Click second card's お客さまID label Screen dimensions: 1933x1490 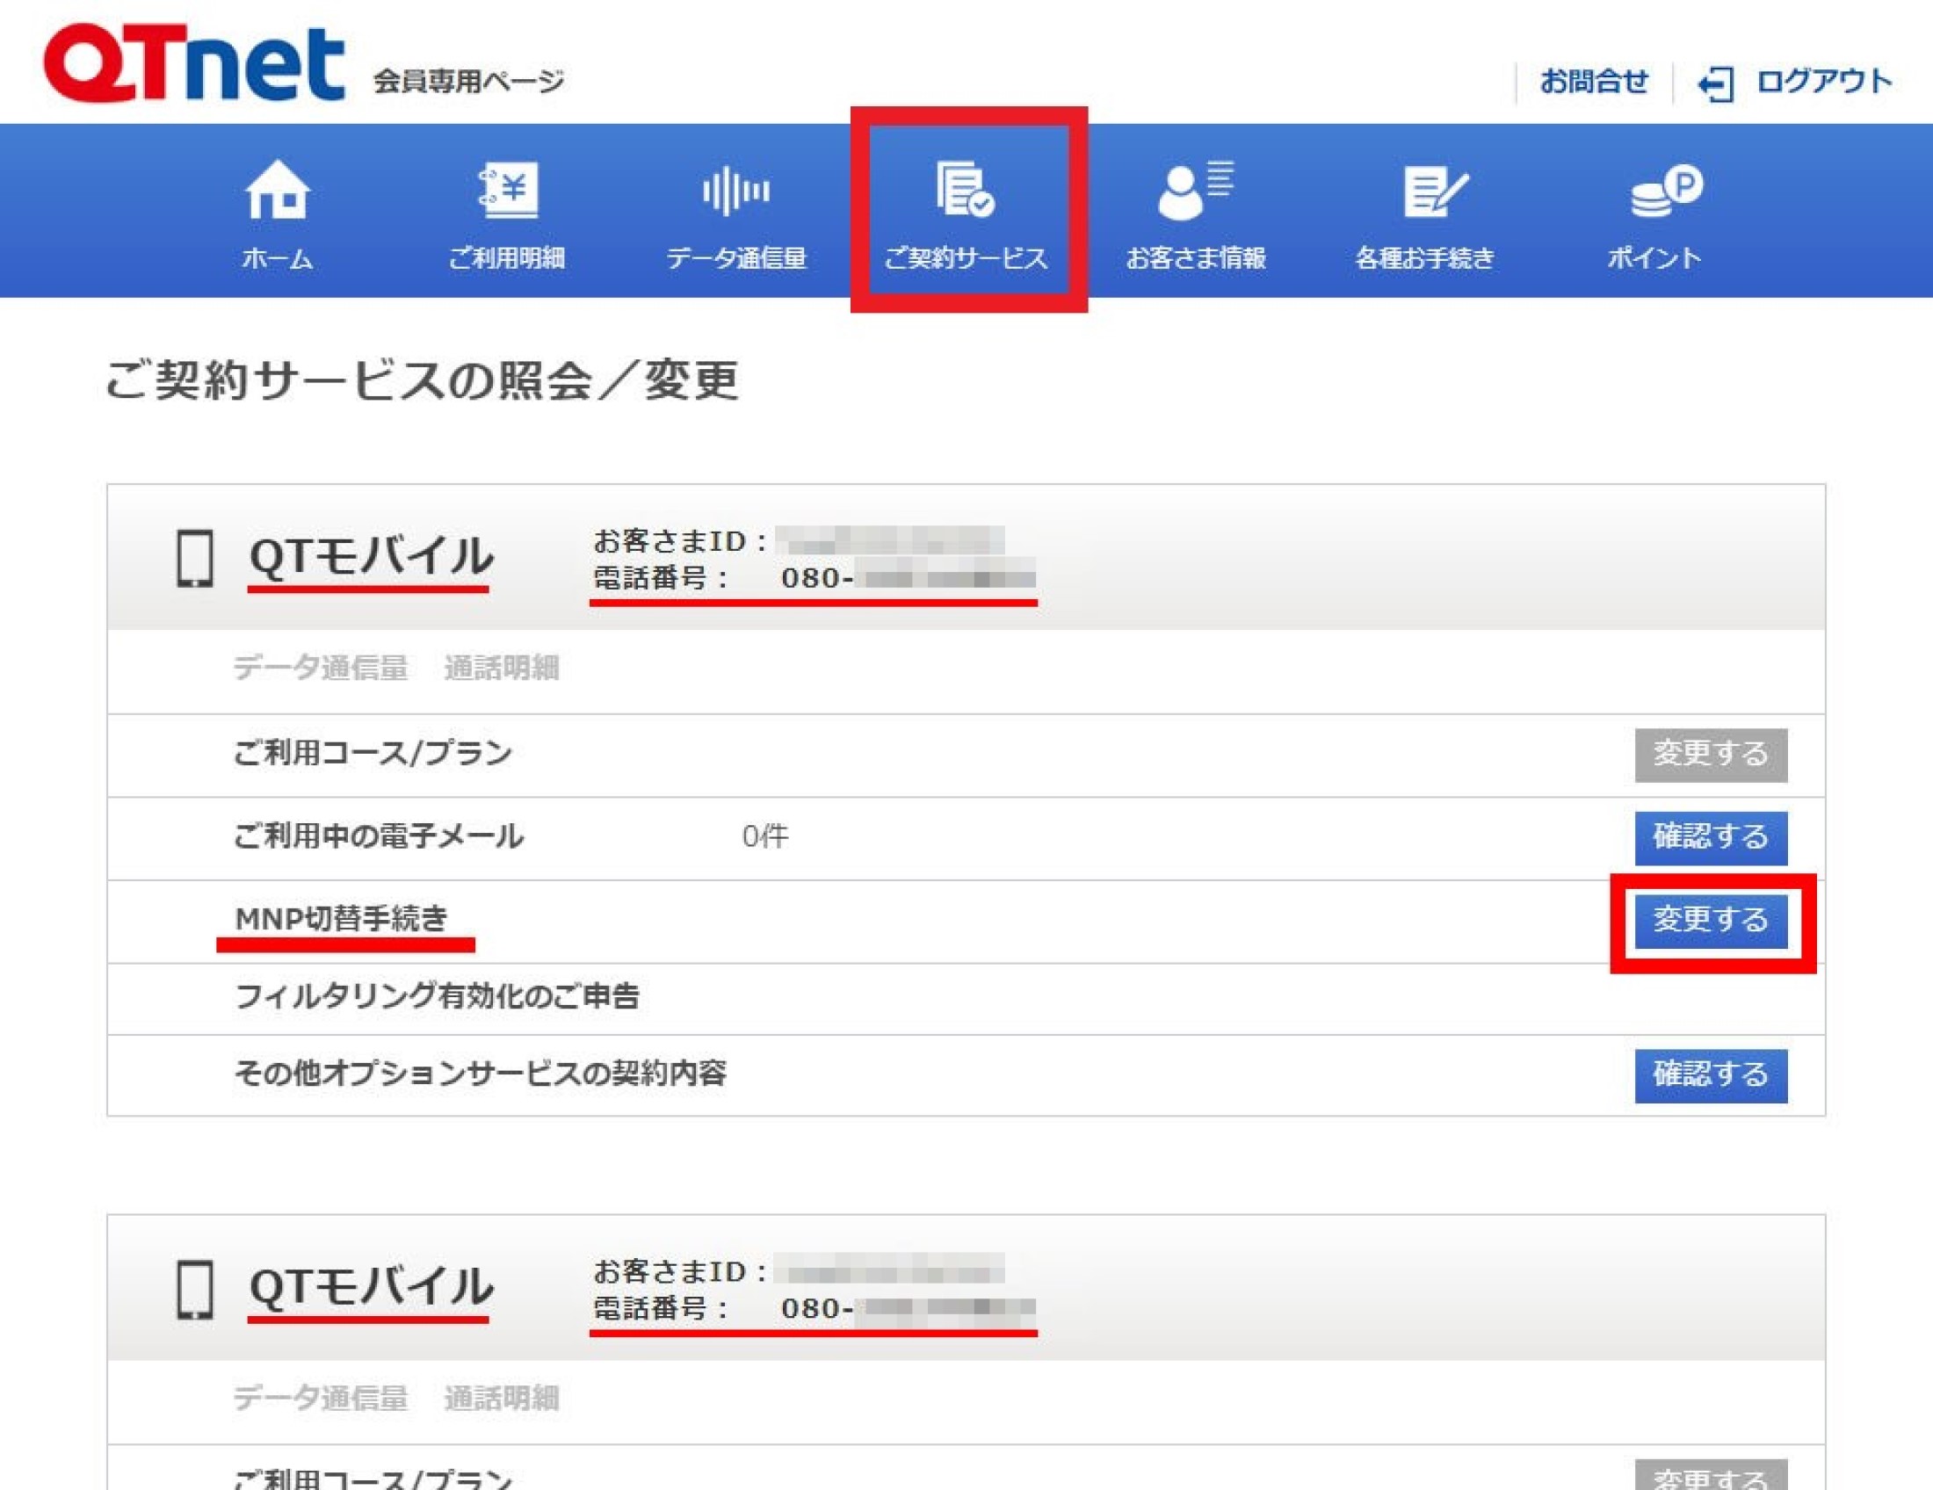pyautogui.click(x=680, y=1271)
